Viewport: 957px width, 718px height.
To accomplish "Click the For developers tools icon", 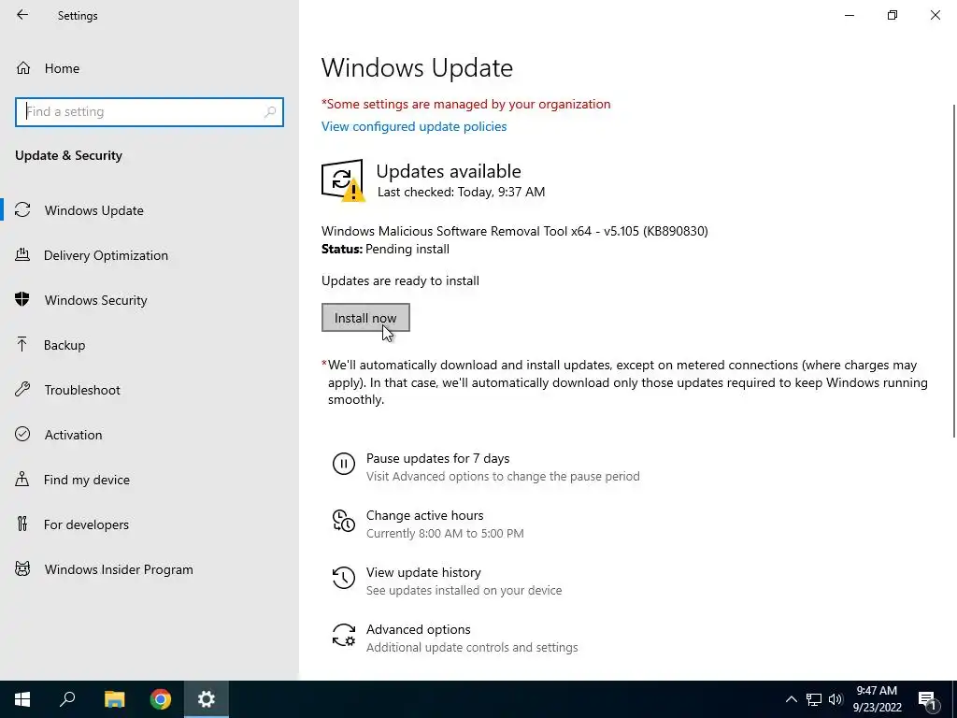I will click(x=22, y=524).
